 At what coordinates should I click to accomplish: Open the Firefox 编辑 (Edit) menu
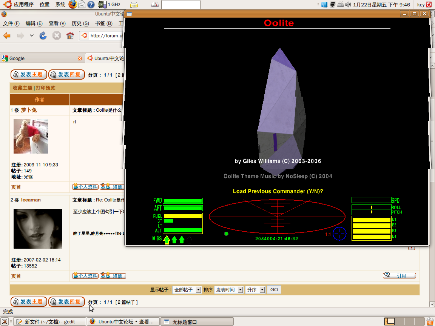tap(34, 23)
